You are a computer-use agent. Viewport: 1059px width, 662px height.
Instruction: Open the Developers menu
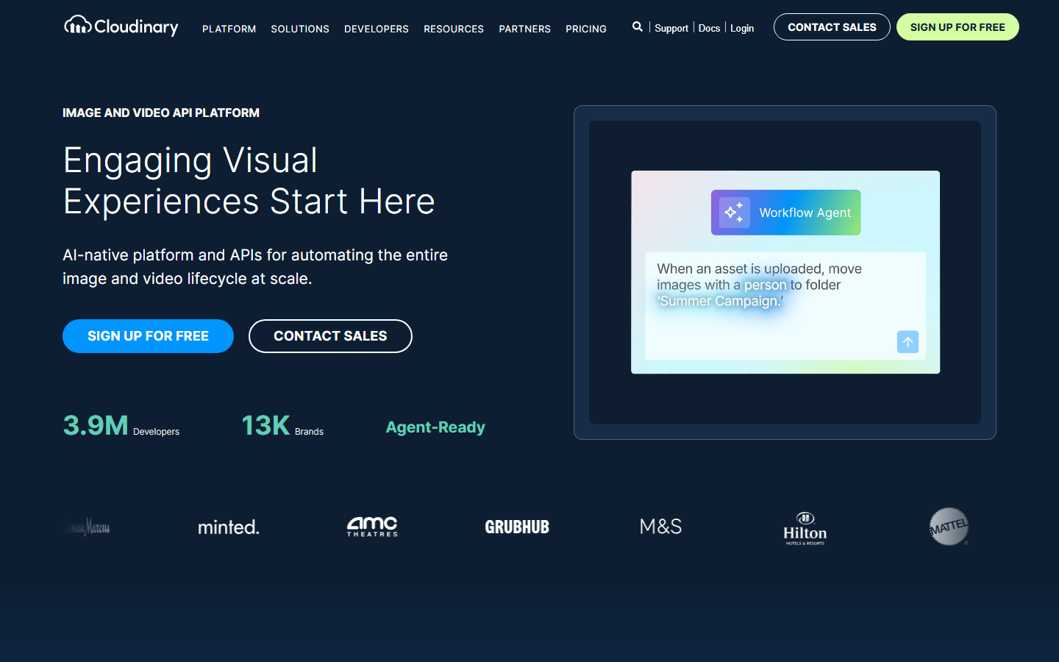click(377, 29)
